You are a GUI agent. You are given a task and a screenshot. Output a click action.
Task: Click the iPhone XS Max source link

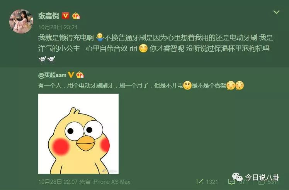point(111,182)
